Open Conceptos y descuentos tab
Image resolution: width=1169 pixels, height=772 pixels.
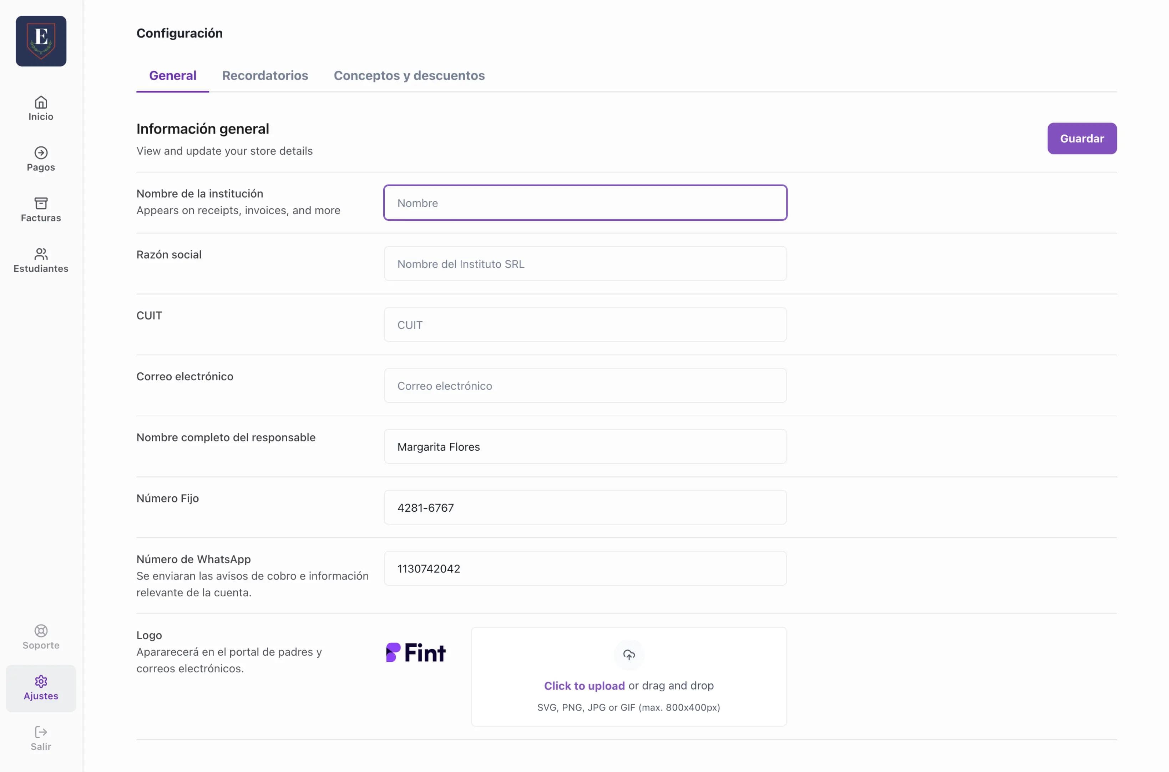pos(409,75)
